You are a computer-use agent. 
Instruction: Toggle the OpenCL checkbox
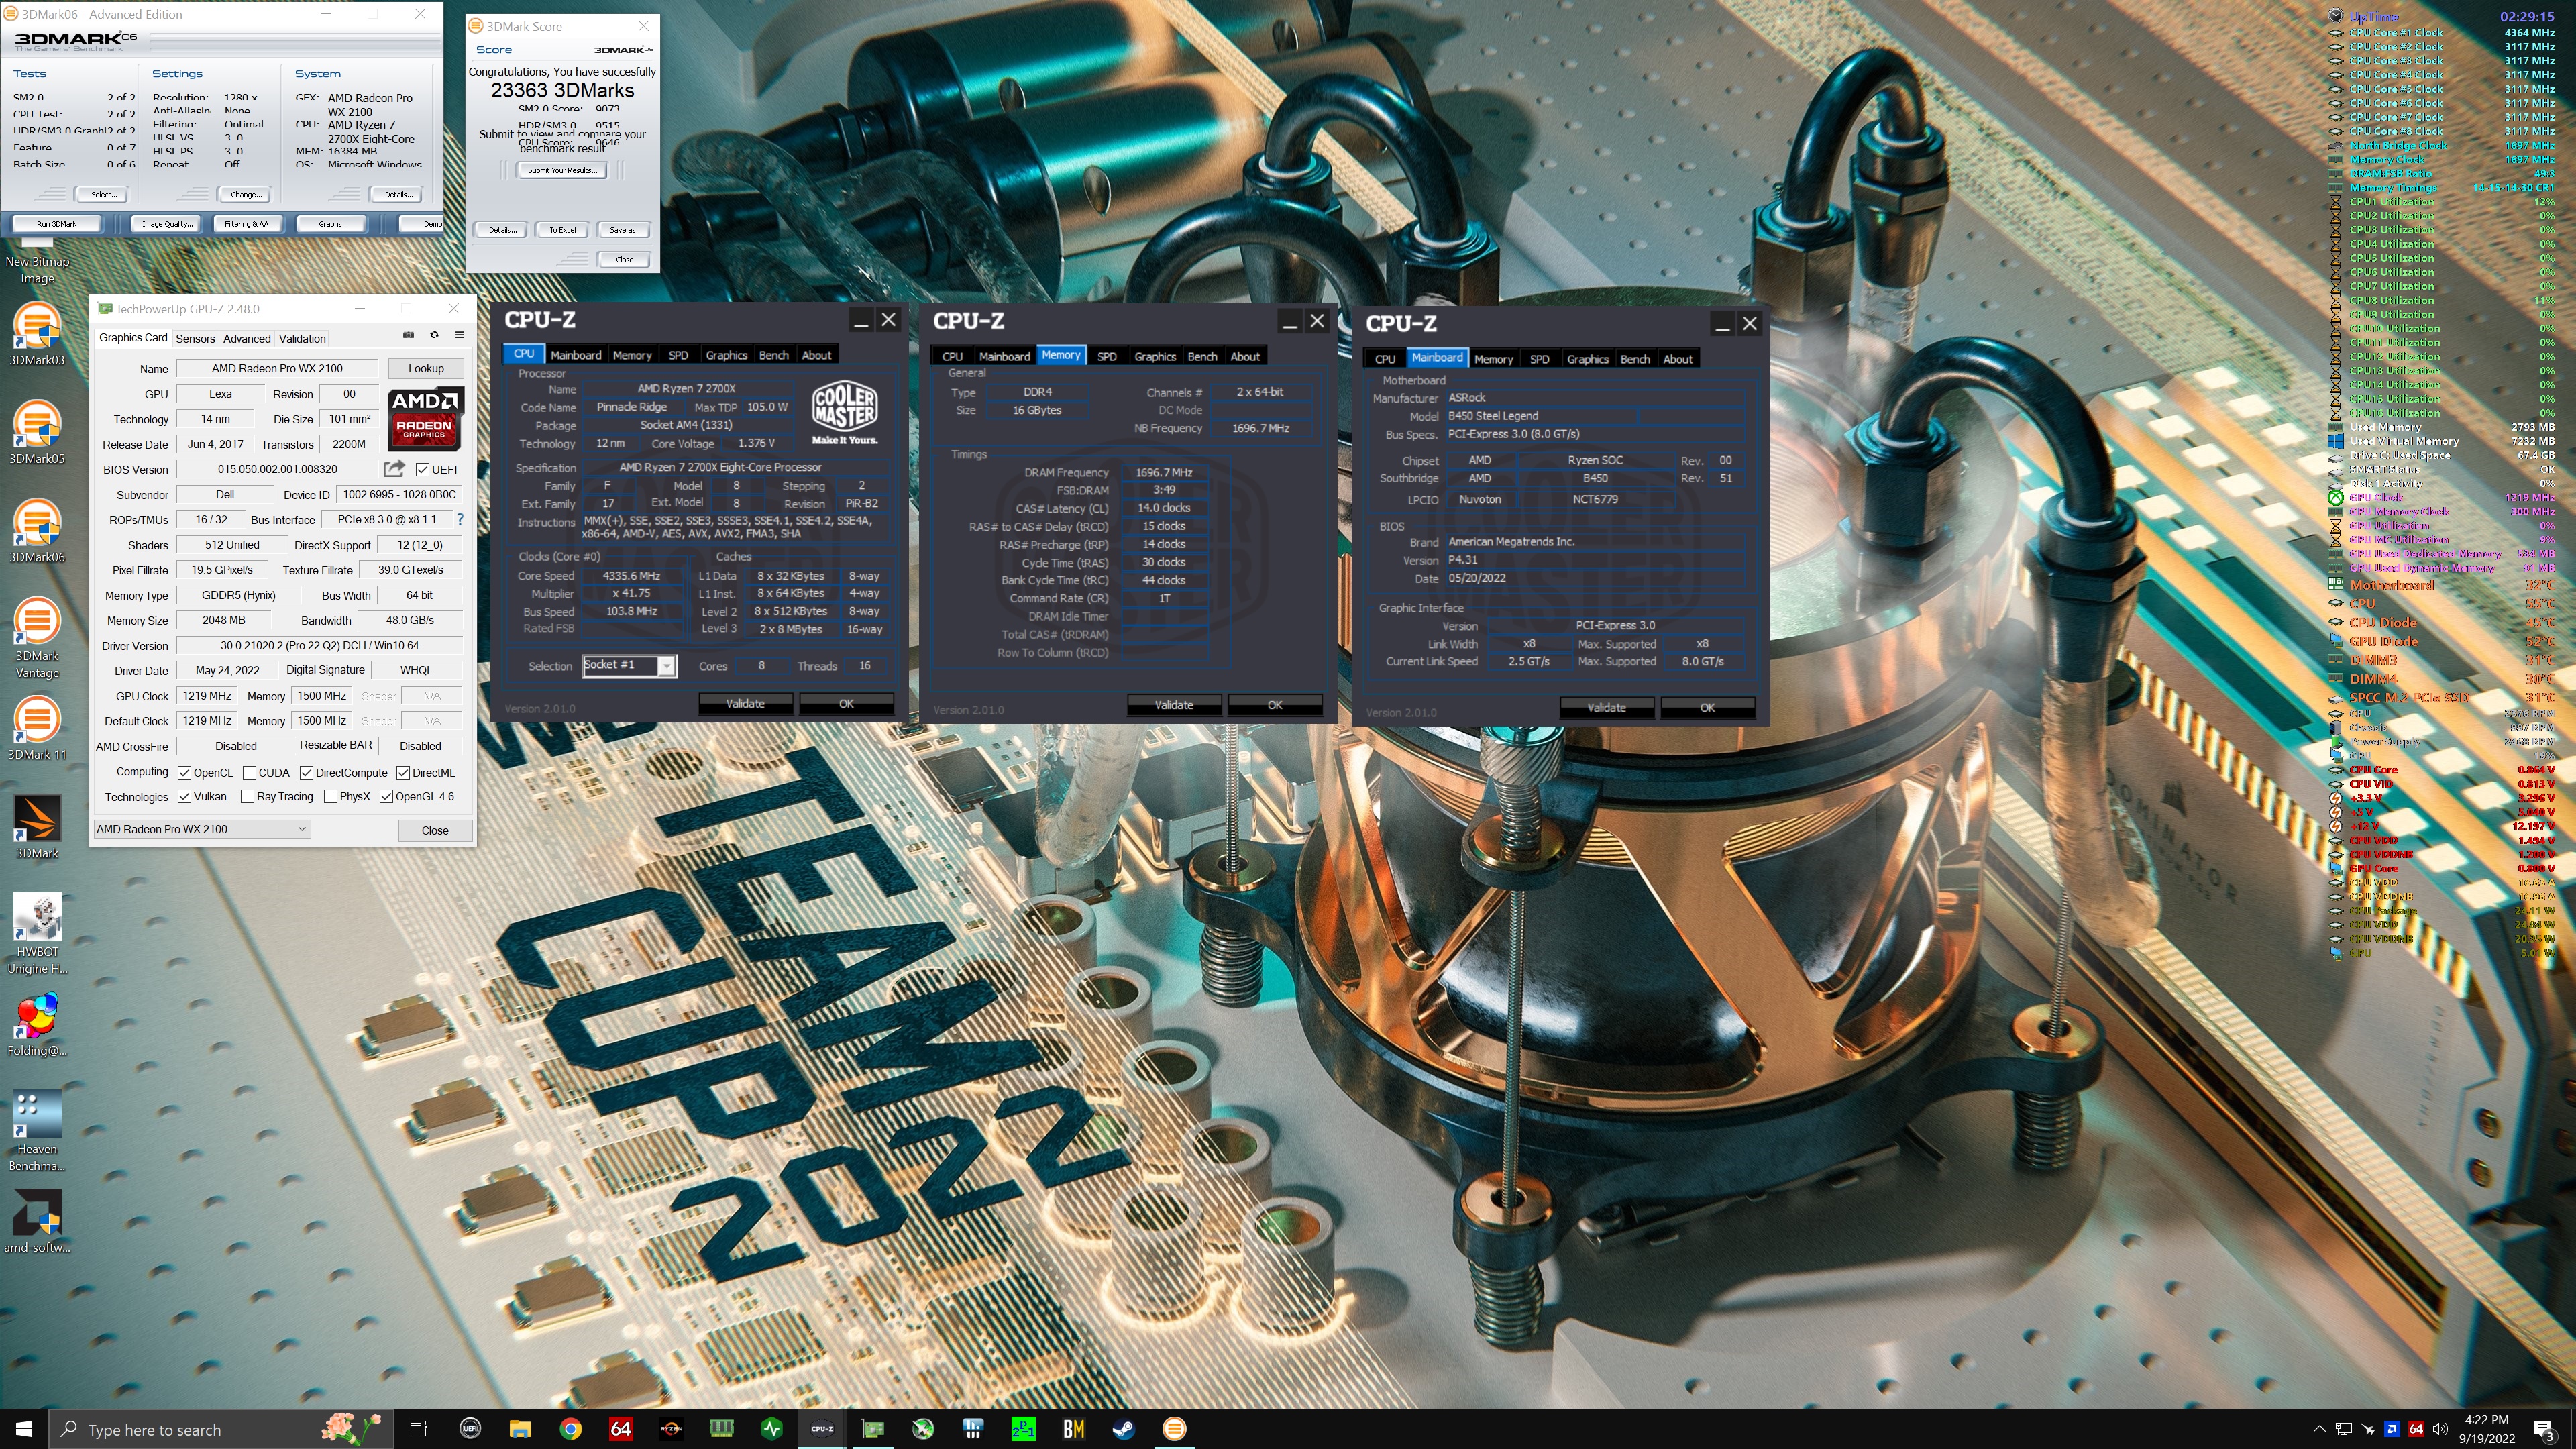click(184, 773)
